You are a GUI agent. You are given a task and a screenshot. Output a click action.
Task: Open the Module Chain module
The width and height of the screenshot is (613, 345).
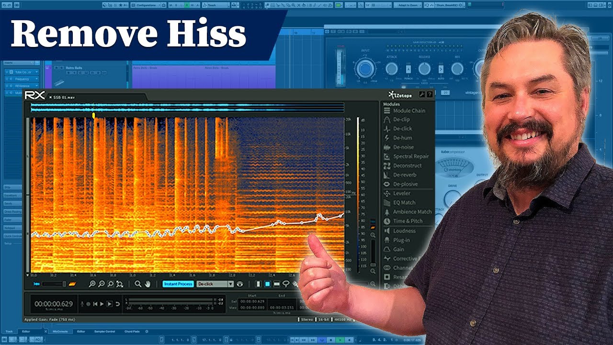(405, 111)
